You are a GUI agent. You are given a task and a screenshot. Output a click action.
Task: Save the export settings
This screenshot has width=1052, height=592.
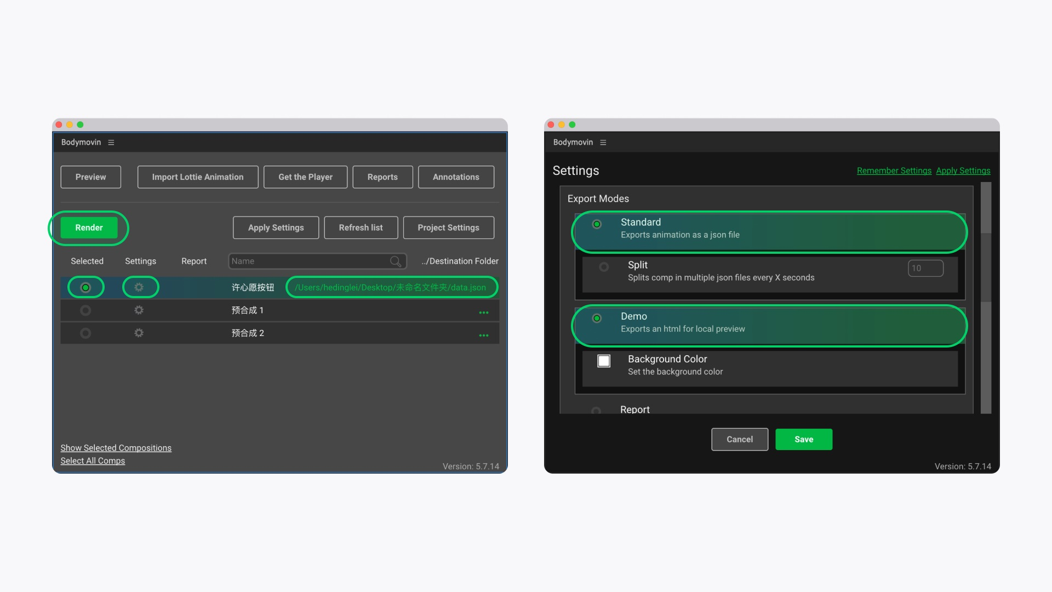pyautogui.click(x=803, y=440)
